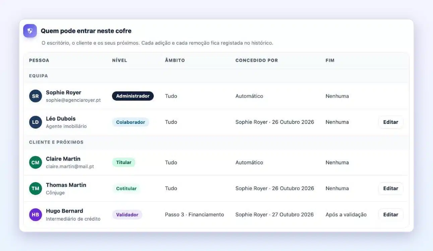
Task: Click the Cotitular level badge
Action: pyautogui.click(x=126, y=188)
